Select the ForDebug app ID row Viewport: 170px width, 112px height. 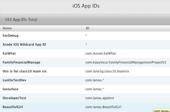pos(11,35)
